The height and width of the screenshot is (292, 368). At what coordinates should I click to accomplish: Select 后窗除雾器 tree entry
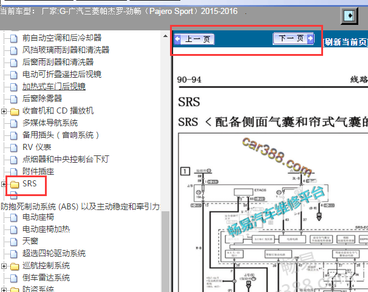[x=43, y=98]
